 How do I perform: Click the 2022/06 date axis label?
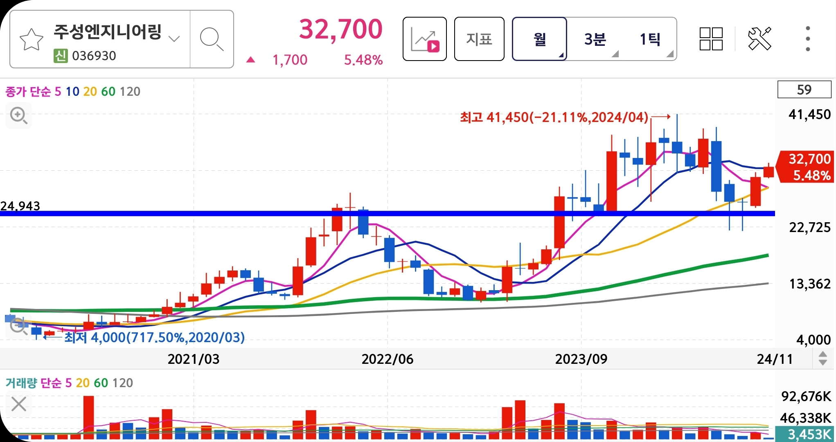click(388, 359)
